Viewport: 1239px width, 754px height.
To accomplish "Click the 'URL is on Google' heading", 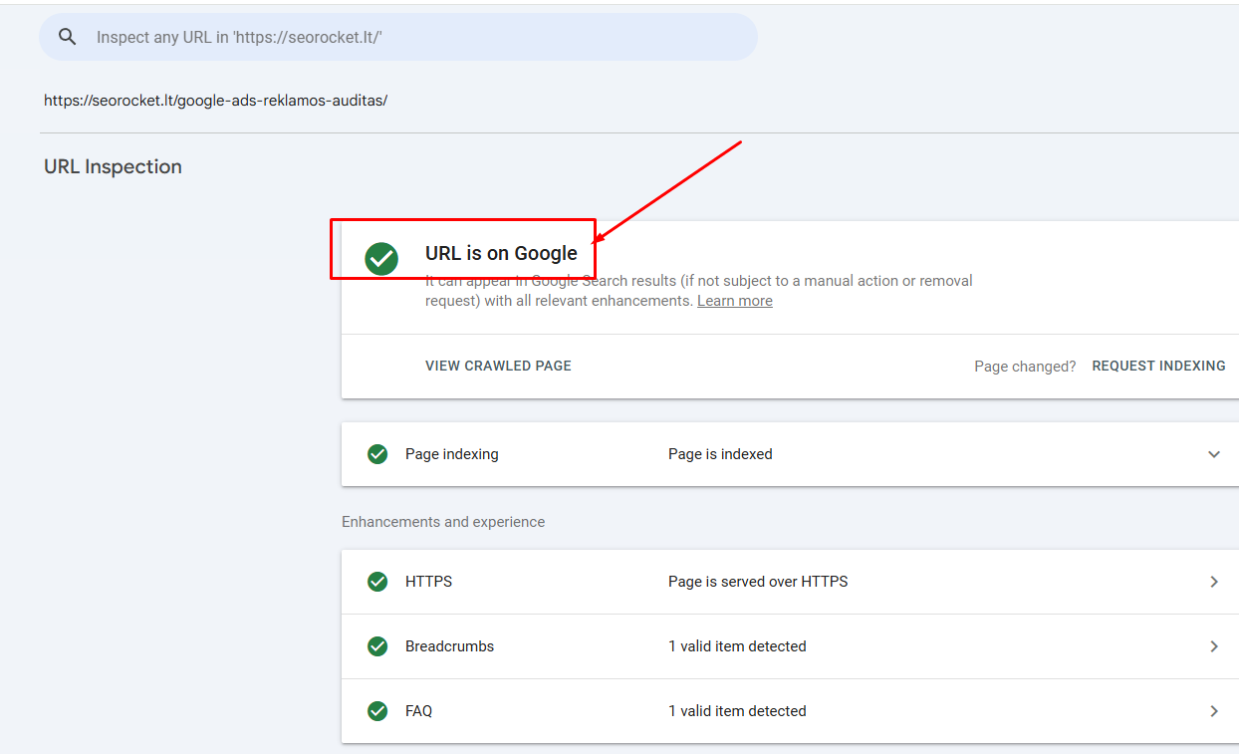I will pyautogui.click(x=501, y=253).
